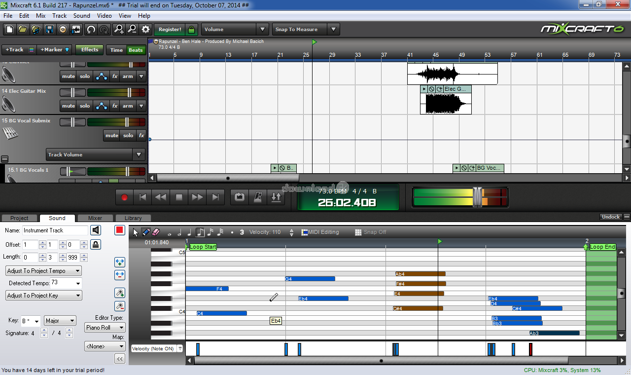Image resolution: width=631 pixels, height=375 pixels.
Task: Click the speaker preview icon beside Name field
Action: [x=96, y=230]
